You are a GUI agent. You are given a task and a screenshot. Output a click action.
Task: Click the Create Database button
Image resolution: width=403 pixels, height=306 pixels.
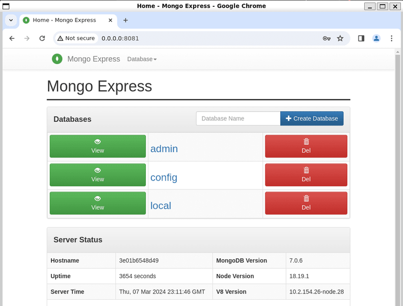(312, 118)
